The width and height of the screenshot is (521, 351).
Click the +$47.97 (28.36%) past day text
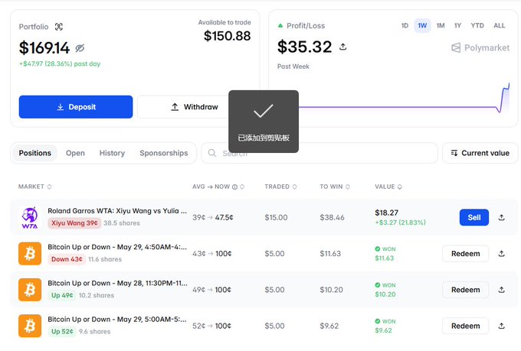pos(60,63)
